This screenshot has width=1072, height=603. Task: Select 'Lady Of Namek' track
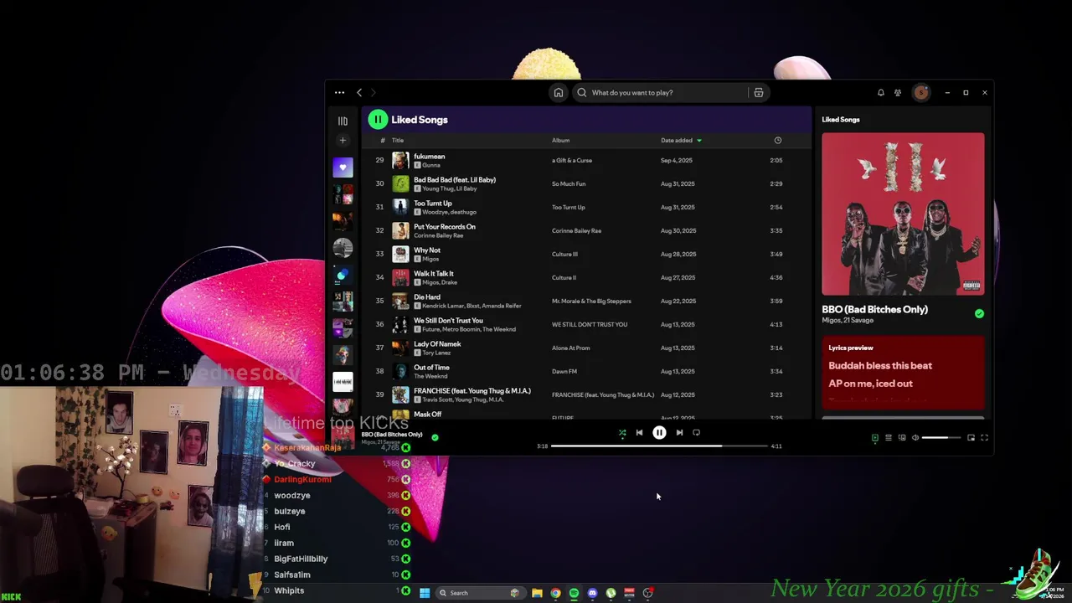point(437,344)
